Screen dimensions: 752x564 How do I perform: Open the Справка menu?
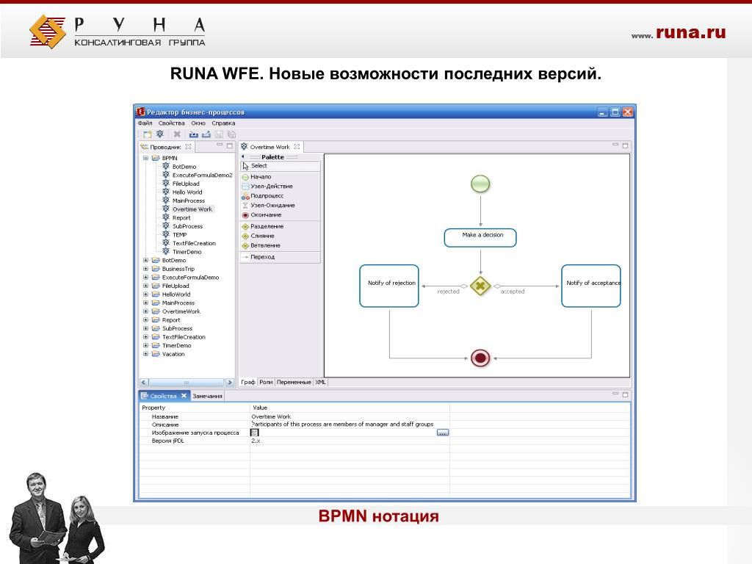coord(223,123)
